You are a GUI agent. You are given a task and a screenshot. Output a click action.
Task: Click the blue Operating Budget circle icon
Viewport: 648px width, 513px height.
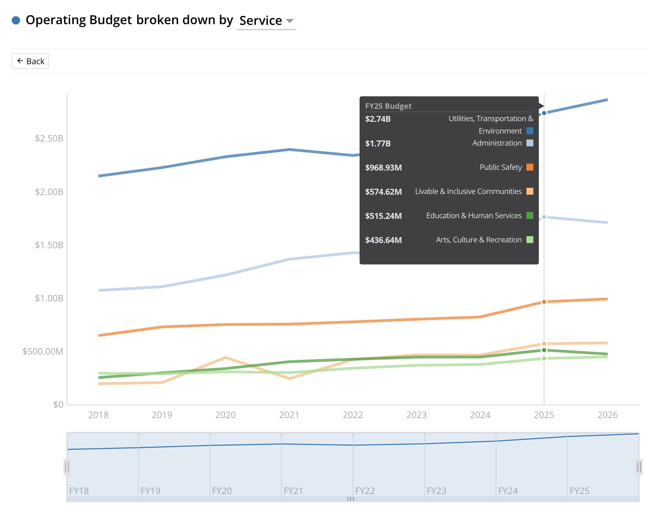point(16,20)
